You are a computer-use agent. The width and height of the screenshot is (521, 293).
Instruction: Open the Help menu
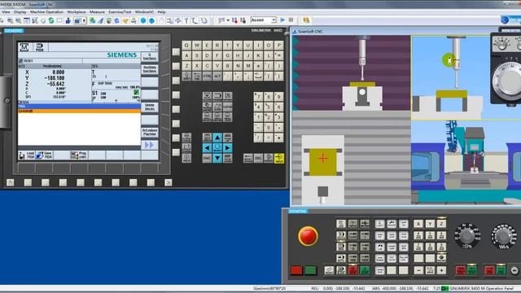(161, 12)
